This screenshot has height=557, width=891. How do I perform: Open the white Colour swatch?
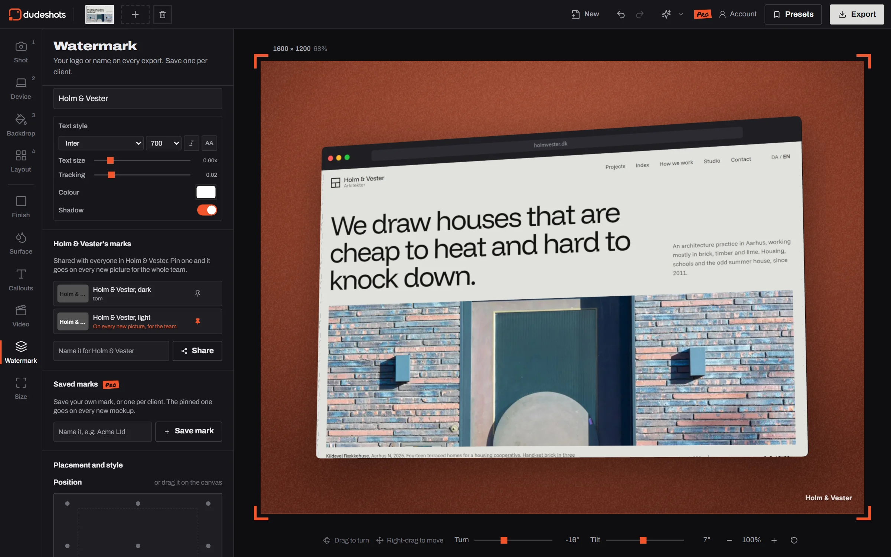[x=206, y=192]
